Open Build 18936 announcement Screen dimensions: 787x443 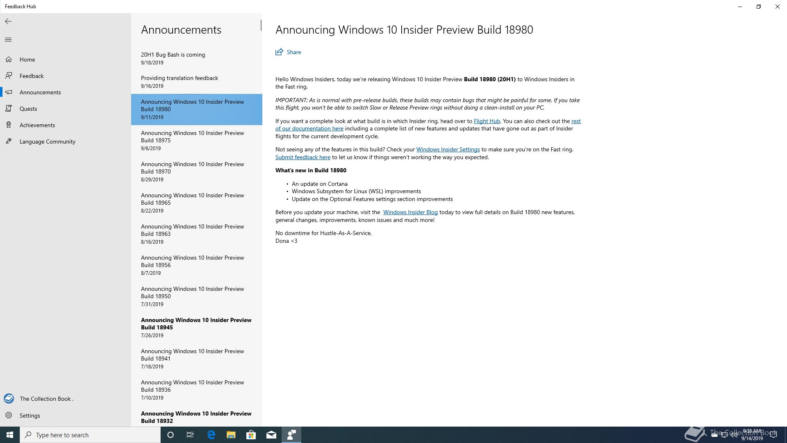(x=197, y=390)
